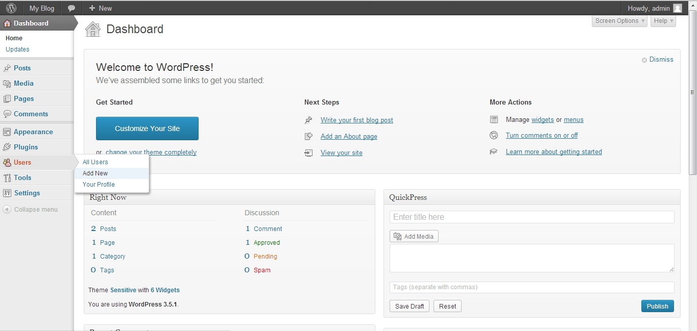Click the Posts pushpin icon in sidebar
Image resolution: width=697 pixels, height=331 pixels.
click(7, 68)
